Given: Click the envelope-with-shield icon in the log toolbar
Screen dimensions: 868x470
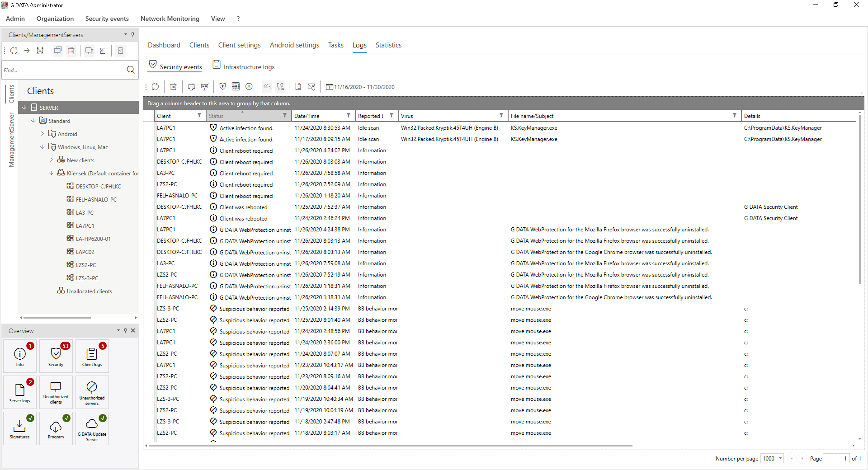Looking at the screenshot, I should 311,86.
